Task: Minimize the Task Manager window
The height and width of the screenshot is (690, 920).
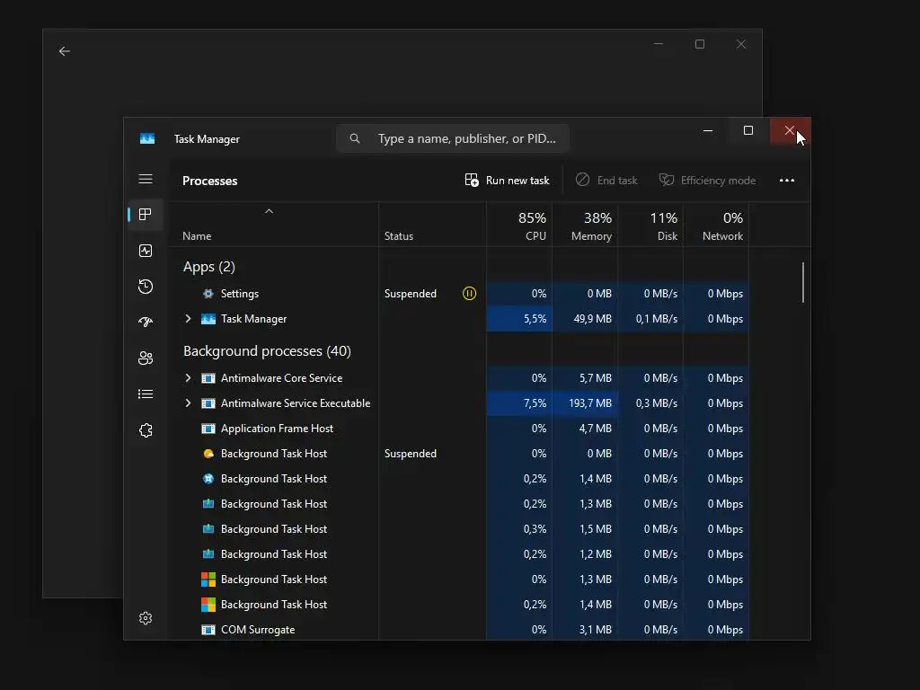Action: click(x=708, y=131)
